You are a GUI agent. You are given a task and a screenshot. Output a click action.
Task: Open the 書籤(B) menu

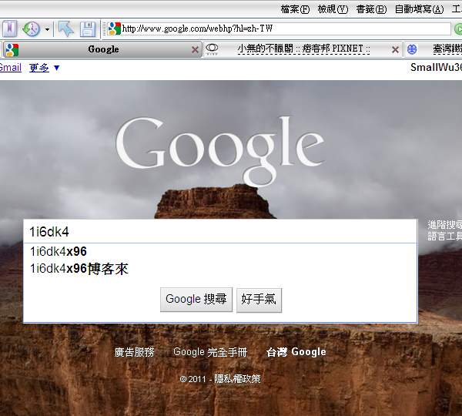[x=371, y=9]
